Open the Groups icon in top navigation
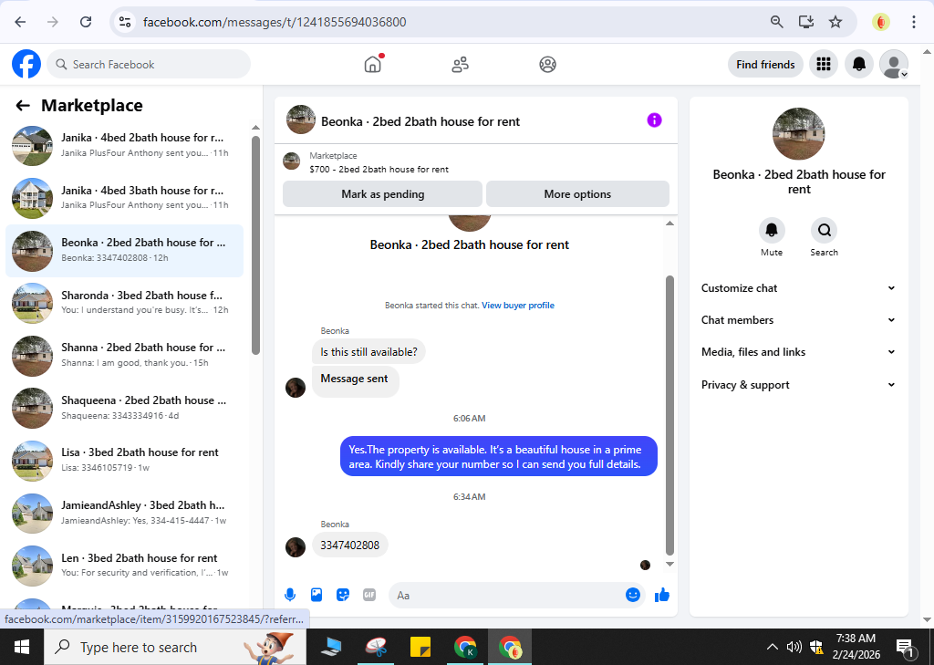Screen dimensions: 934x665 click(547, 65)
